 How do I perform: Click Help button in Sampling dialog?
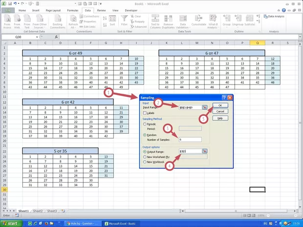220,118
